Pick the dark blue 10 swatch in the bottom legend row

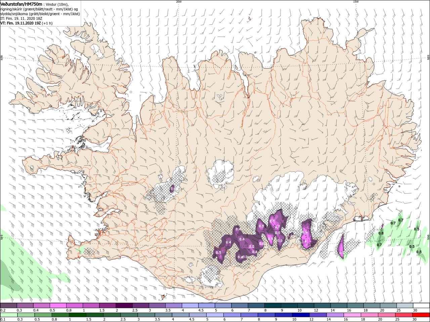tap(301, 315)
